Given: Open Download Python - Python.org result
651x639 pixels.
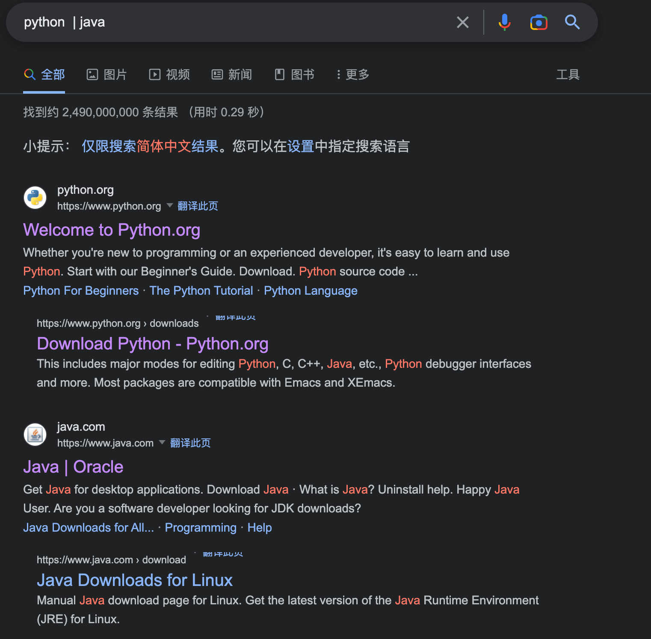Looking at the screenshot, I should point(152,344).
